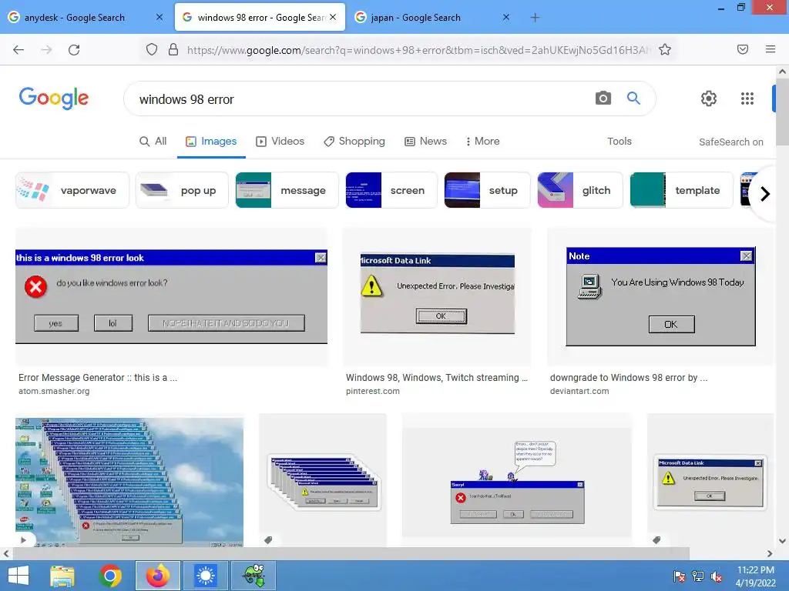Open 'downgrade to Windows 98 error by' link

[x=629, y=377]
